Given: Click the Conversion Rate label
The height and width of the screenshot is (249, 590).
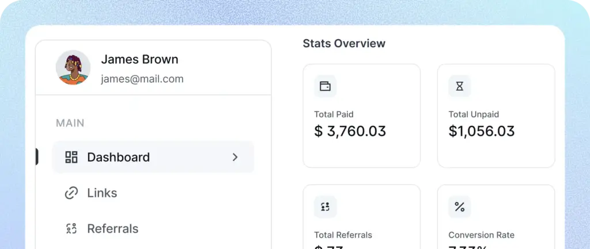Looking at the screenshot, I should pos(481,235).
